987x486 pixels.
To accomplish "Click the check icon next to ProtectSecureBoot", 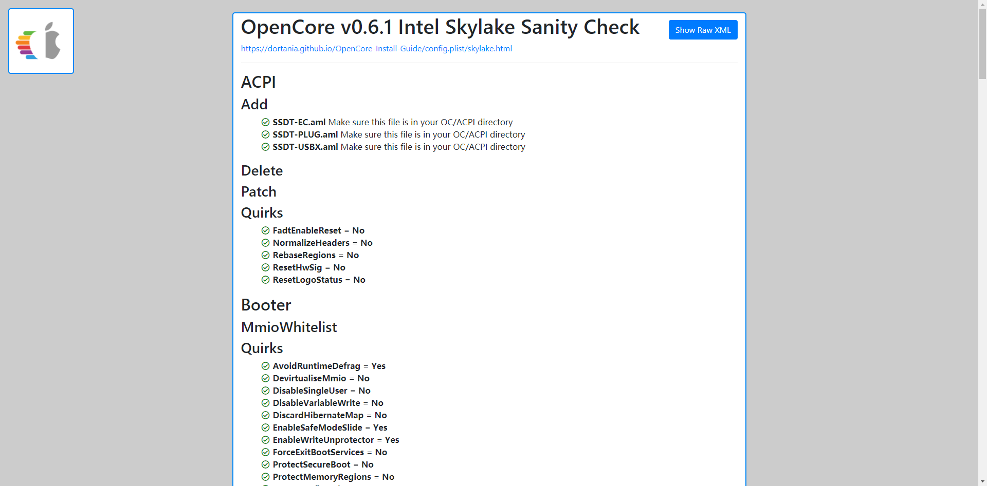I will tap(265, 464).
